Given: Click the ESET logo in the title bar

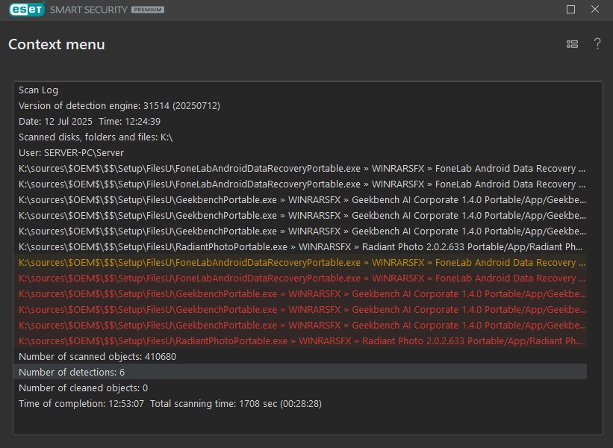Looking at the screenshot, I should [x=27, y=10].
